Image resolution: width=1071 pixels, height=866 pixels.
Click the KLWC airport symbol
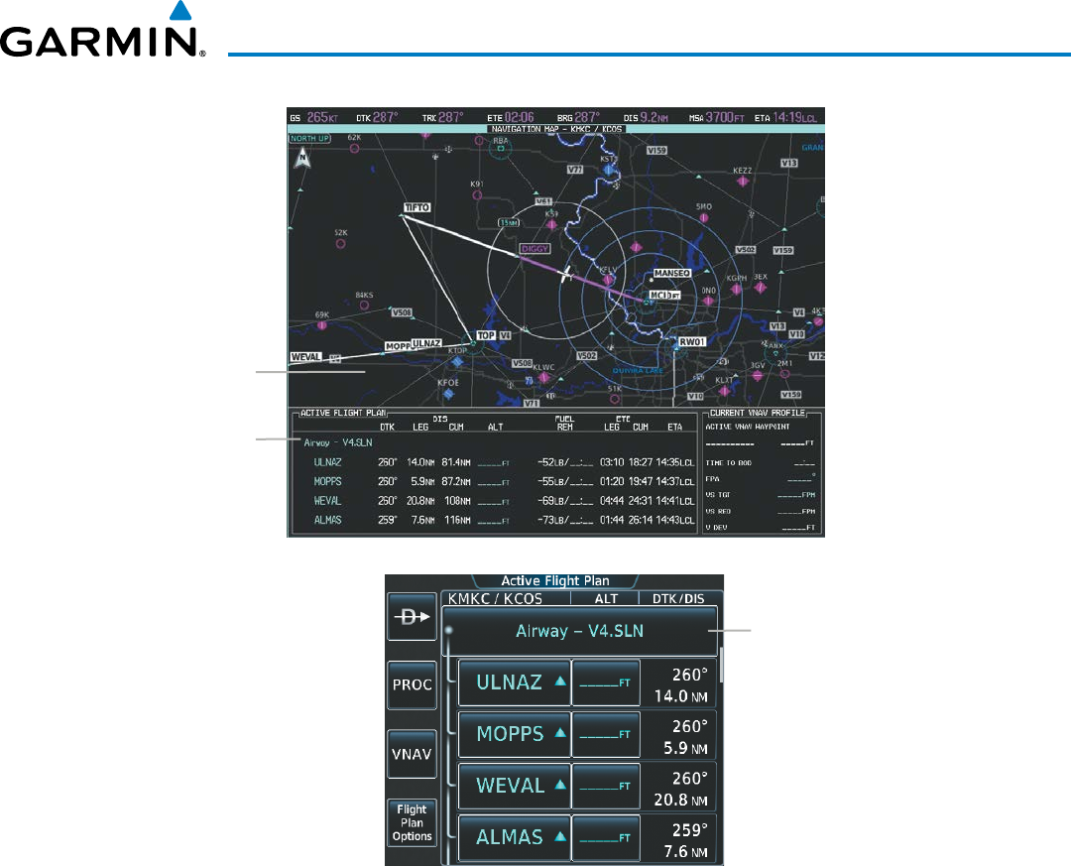(x=544, y=377)
